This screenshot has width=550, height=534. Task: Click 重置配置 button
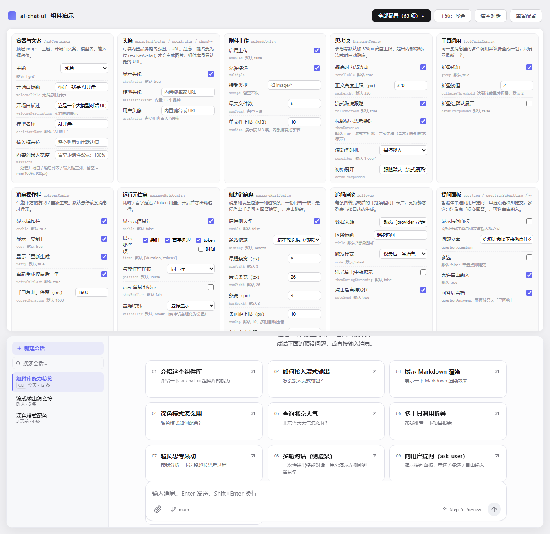(x=526, y=16)
